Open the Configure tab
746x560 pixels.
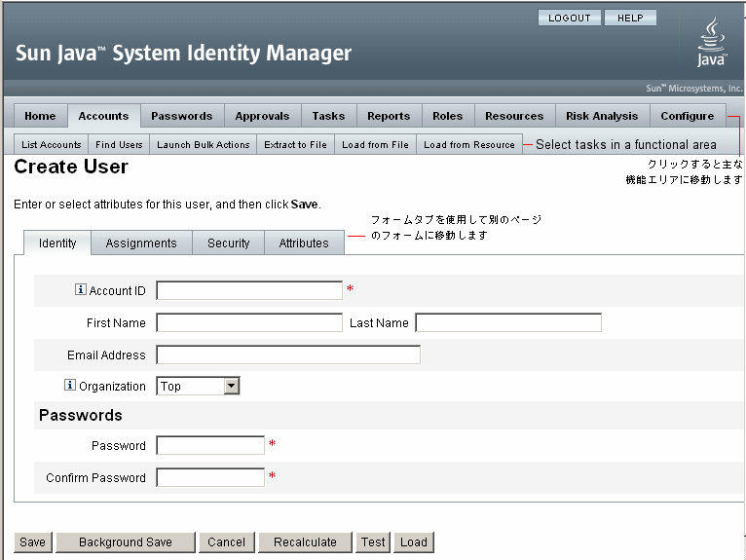[688, 116]
